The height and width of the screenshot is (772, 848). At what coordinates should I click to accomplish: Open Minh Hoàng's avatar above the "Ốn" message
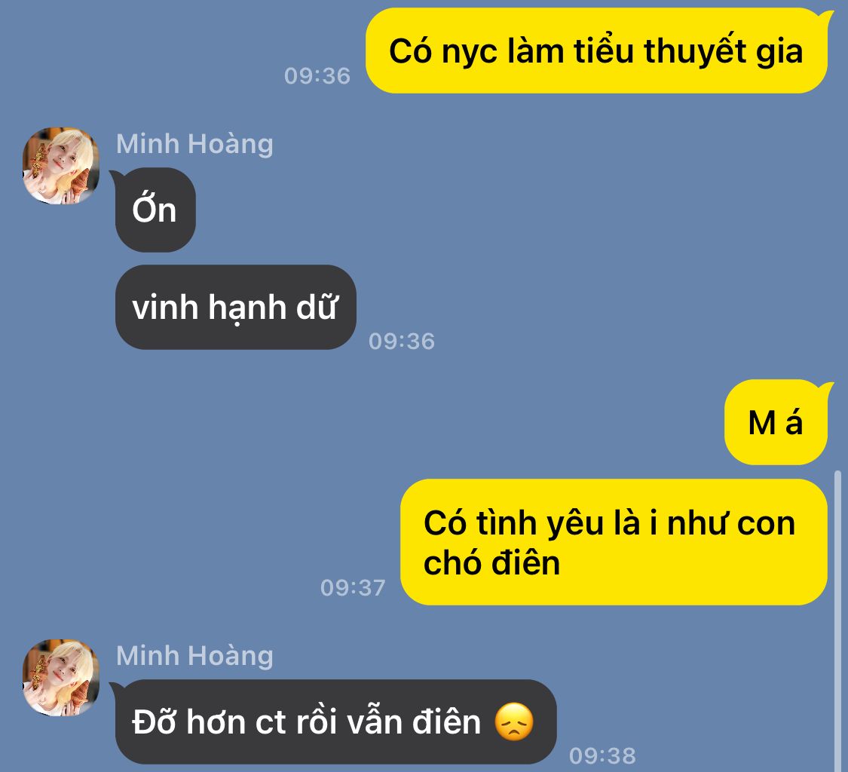click(60, 166)
